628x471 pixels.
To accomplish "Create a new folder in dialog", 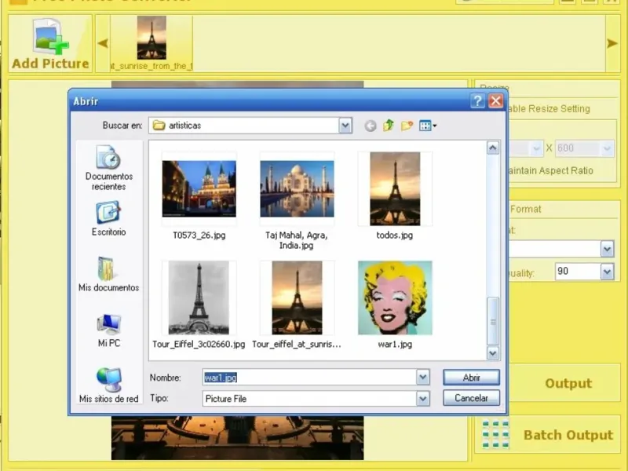I will click(x=407, y=126).
